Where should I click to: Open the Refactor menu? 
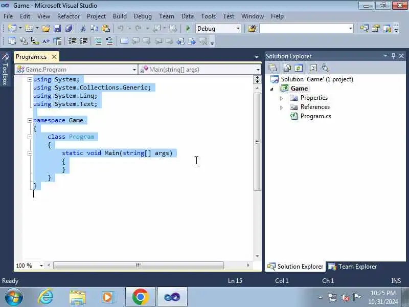(69, 16)
